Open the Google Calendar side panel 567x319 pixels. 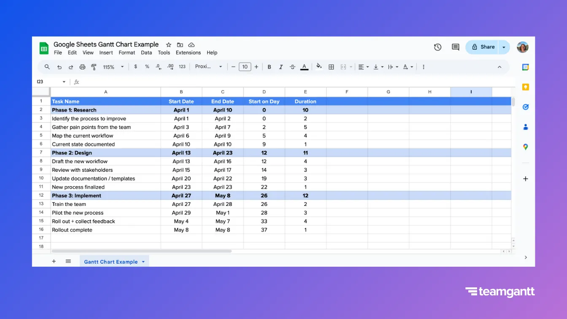coord(525,67)
